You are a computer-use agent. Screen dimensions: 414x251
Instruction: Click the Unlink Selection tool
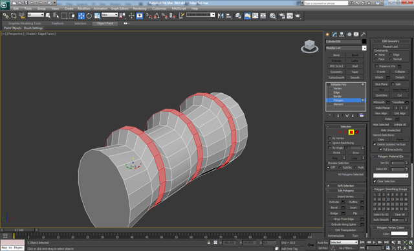tap(14, 16)
